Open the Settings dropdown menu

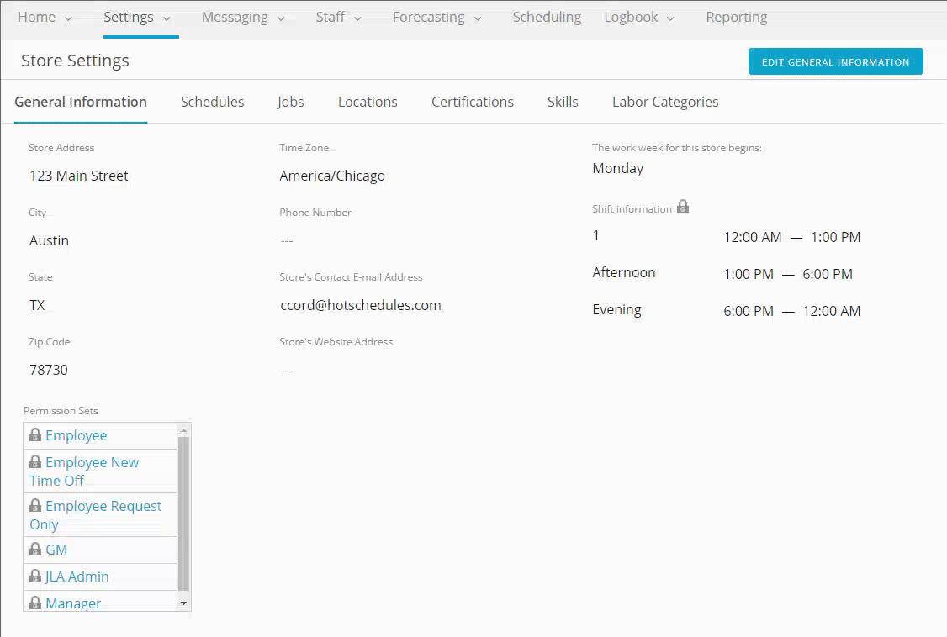(166, 17)
